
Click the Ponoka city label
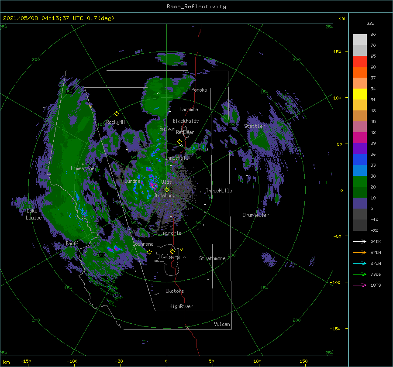tap(199, 90)
